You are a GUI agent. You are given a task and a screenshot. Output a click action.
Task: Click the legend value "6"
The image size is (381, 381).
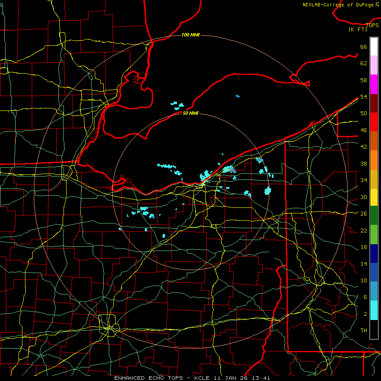[x=365, y=297]
